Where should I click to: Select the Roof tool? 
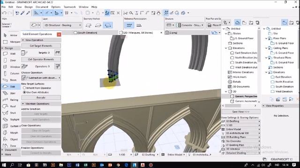(11, 106)
